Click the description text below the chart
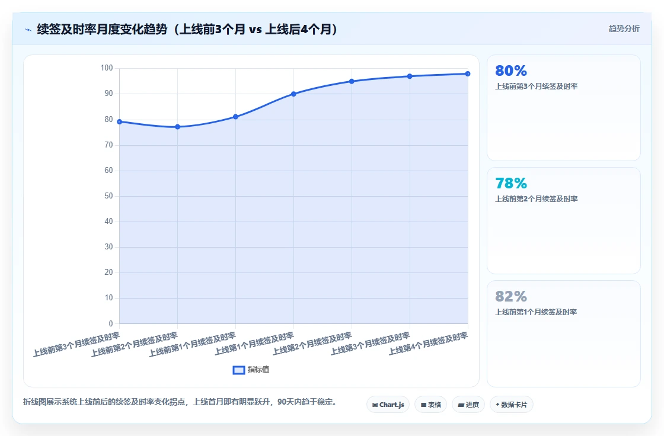Viewport: 664px width, 436px height. point(180,402)
